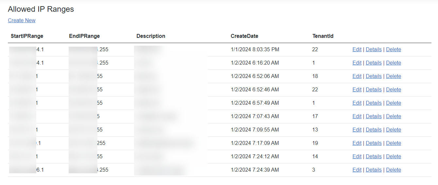
Task: Open Details for TenantId 19 row
Action: click(373, 143)
